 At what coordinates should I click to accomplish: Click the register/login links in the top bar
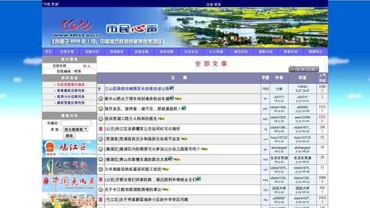click(213, 4)
